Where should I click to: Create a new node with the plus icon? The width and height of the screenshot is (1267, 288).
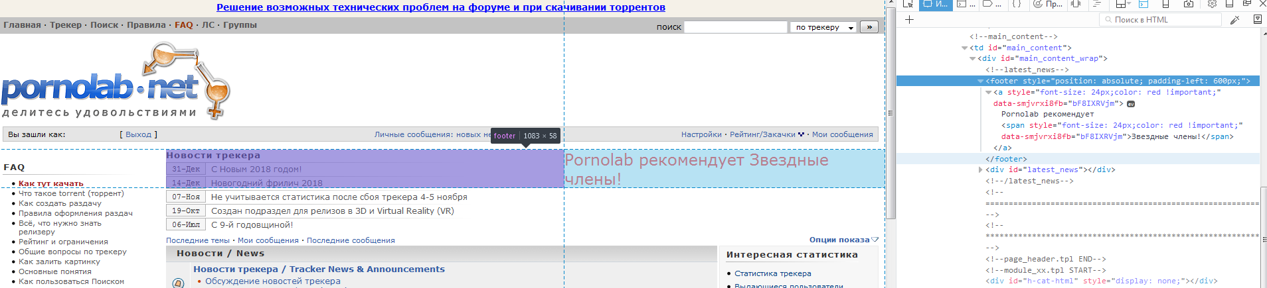click(909, 20)
